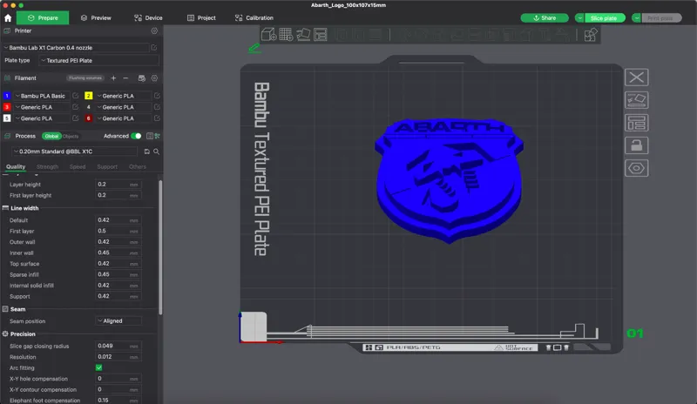Expand the printer preset dropdown

76,48
